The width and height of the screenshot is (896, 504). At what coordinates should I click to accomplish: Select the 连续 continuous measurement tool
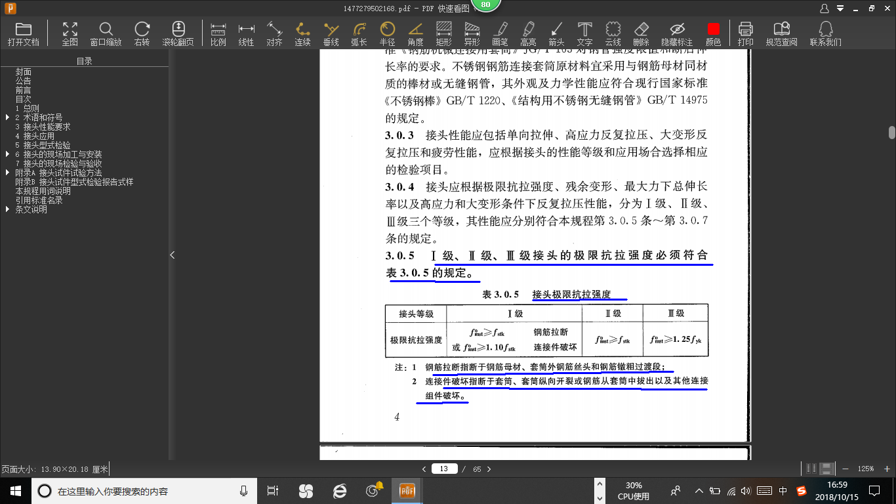click(x=302, y=34)
